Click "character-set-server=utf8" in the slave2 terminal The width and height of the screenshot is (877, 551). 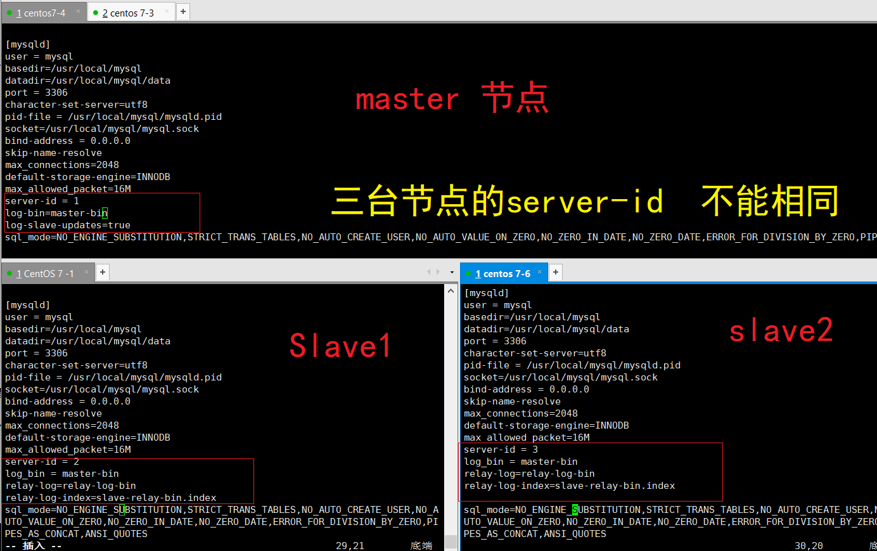click(x=535, y=353)
